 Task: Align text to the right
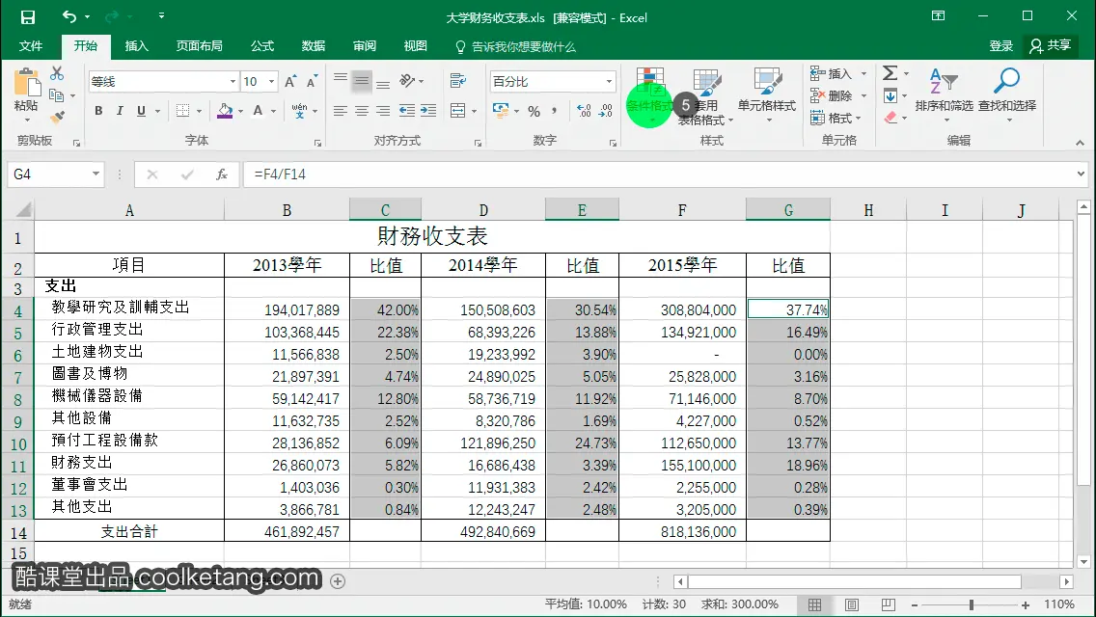[x=383, y=111]
